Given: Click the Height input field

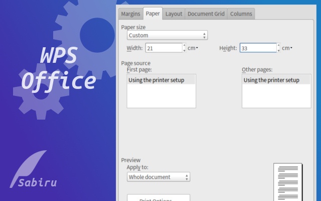Looking at the screenshot, I should pyautogui.click(x=258, y=48).
